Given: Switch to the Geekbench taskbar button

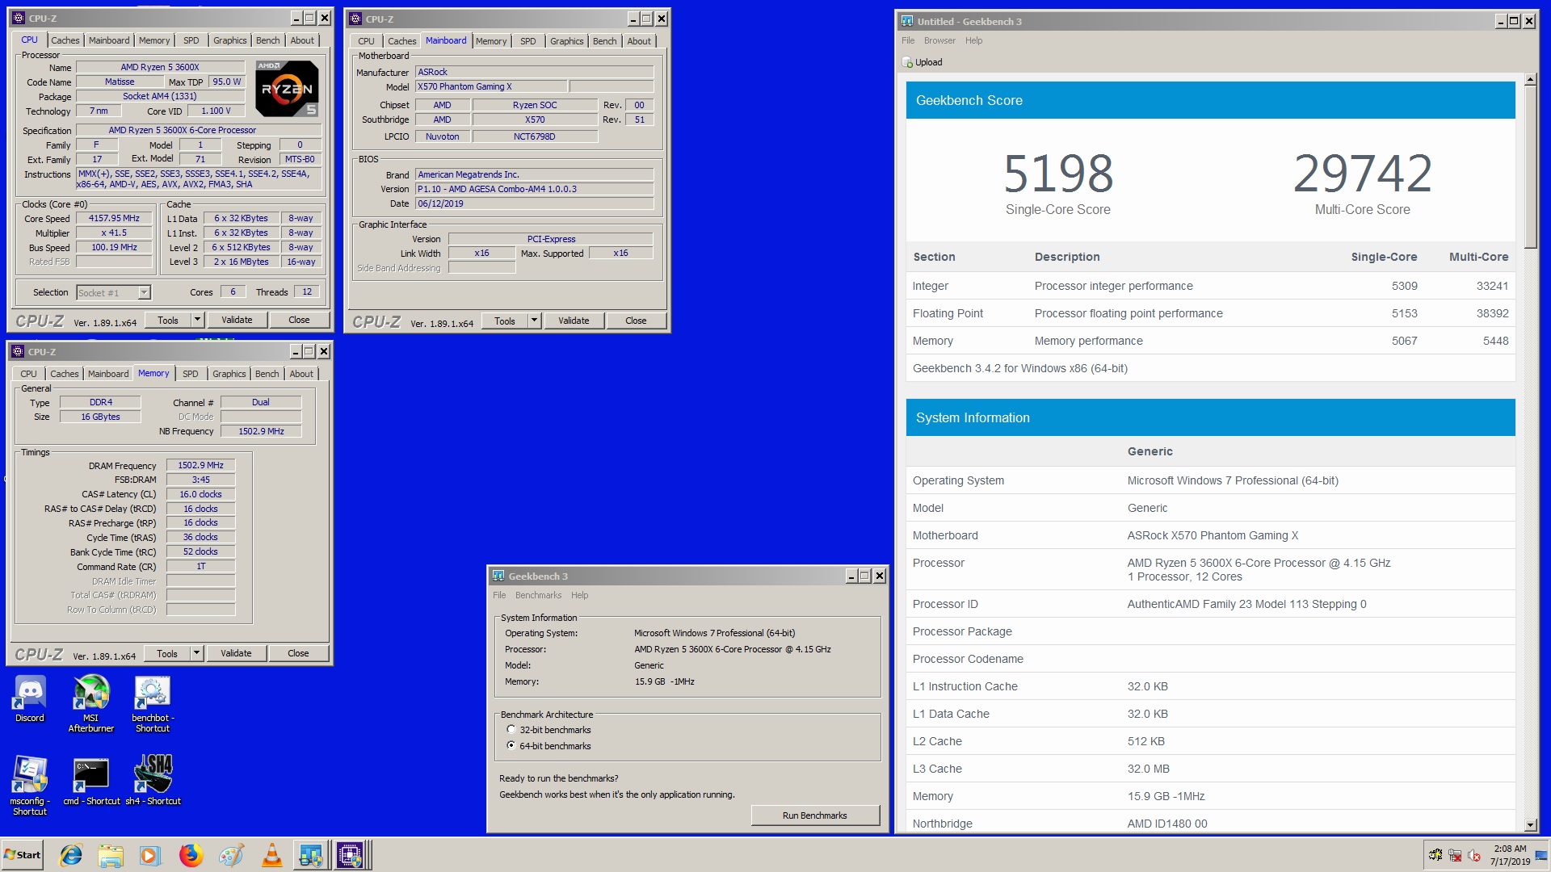Looking at the screenshot, I should (311, 855).
